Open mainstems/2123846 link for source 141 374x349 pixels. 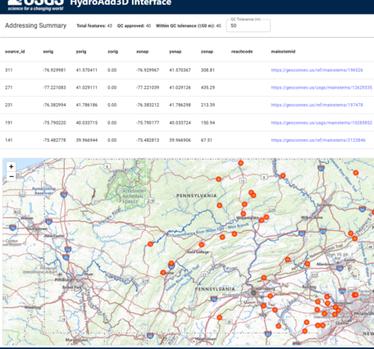318,140
